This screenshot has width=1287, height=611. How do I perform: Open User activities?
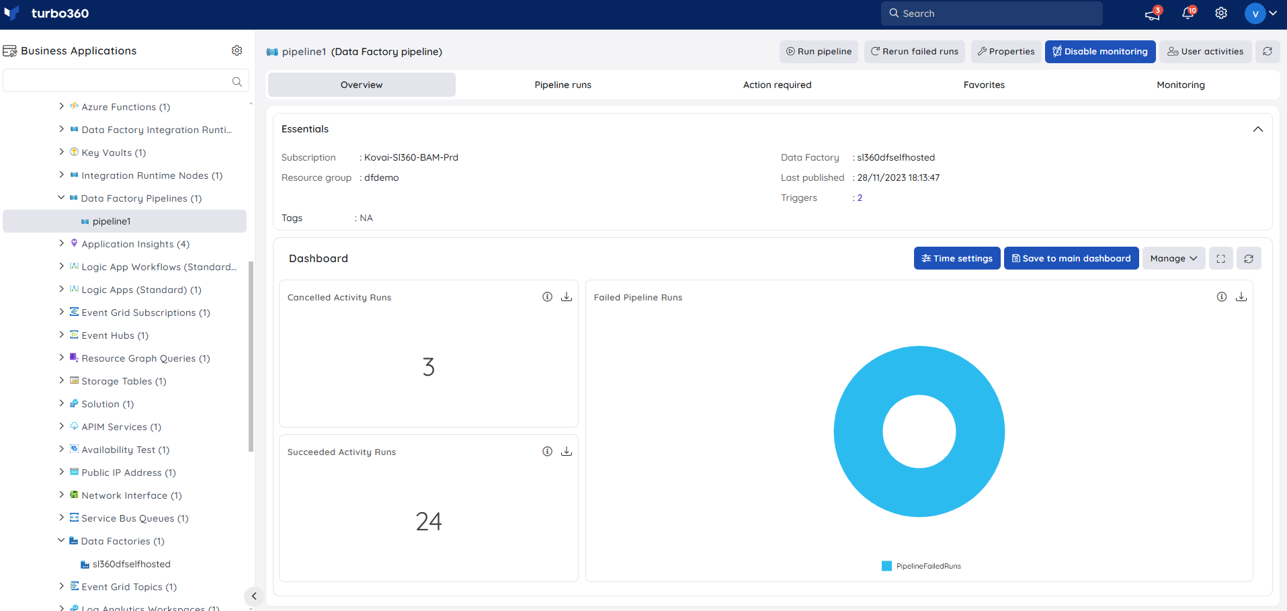[1206, 51]
